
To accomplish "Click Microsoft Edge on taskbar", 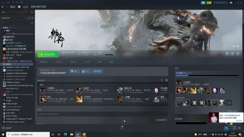I will point(65,134).
